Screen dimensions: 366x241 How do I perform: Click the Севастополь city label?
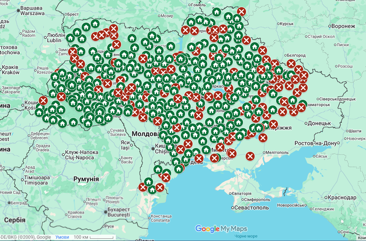pos(252,207)
